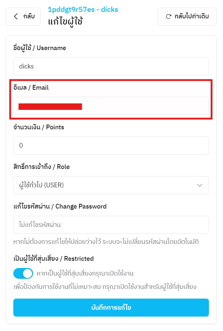Toggle หากเป็นผู้ใช้ที่สุ่มเสี่ยง switch off
Viewport: 223px width, 331px height.
23,273
